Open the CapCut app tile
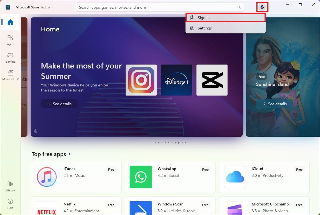 coord(212,80)
